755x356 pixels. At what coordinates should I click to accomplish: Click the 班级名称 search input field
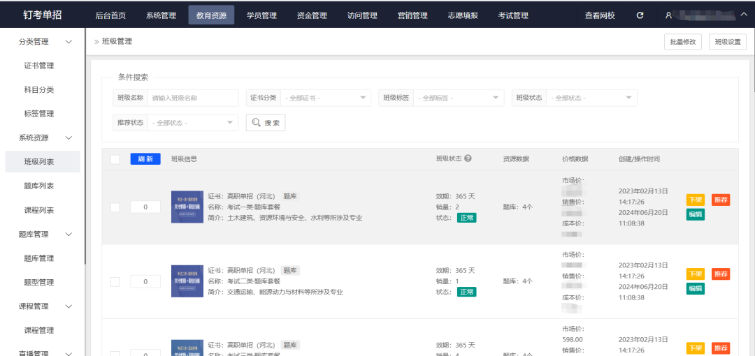pyautogui.click(x=193, y=98)
